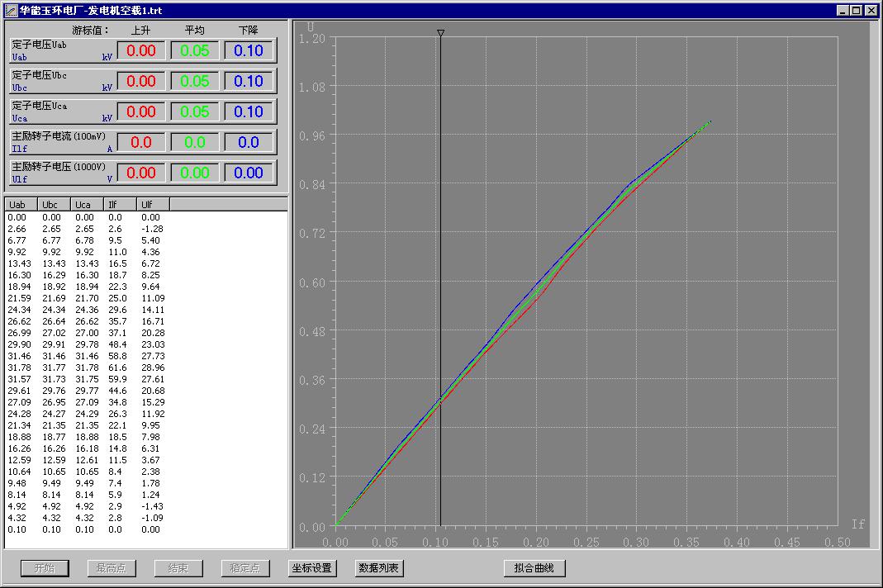Screen dimensions: 883x588
Task: Select the Ubc column header
Action: (55, 204)
